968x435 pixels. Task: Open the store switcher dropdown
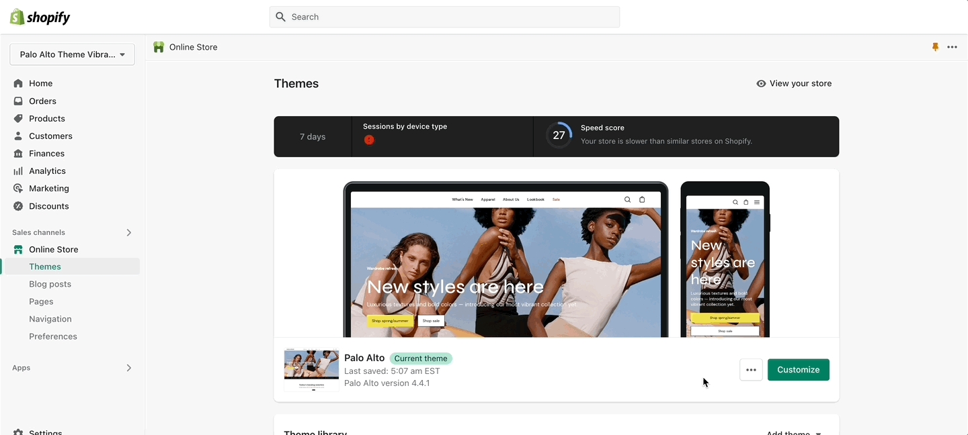[x=72, y=54]
